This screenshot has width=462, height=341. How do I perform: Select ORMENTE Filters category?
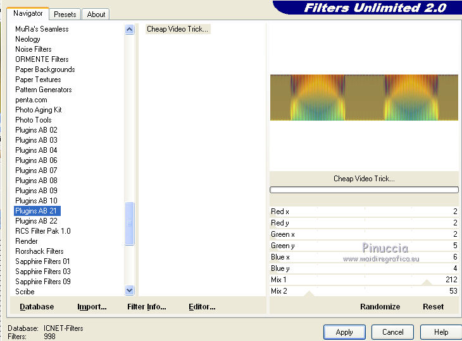click(x=42, y=59)
